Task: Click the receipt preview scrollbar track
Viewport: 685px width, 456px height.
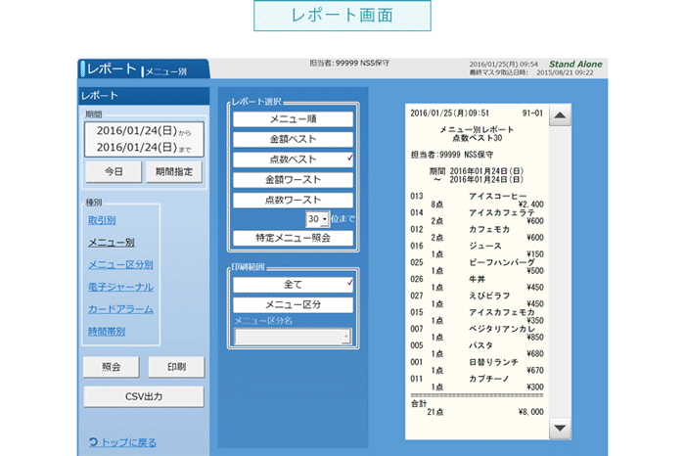Action: point(560,271)
